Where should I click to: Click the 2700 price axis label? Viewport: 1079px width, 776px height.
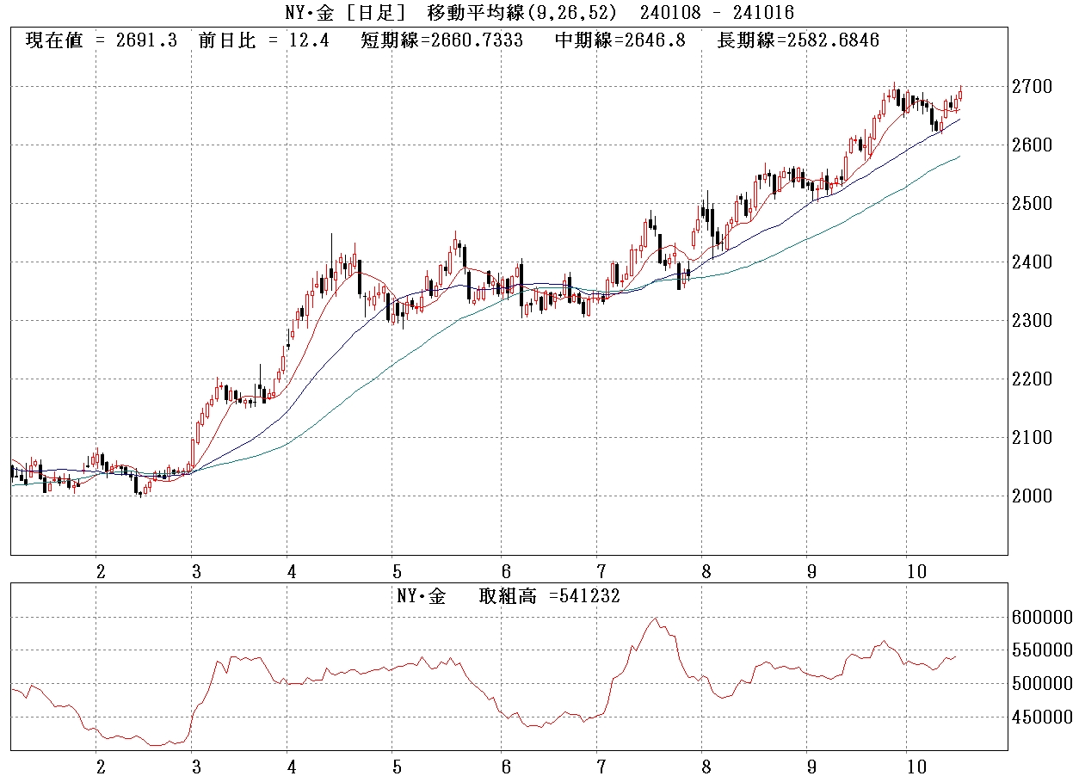point(1033,87)
